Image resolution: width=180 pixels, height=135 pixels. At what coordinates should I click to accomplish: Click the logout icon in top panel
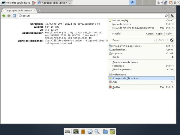34,3
